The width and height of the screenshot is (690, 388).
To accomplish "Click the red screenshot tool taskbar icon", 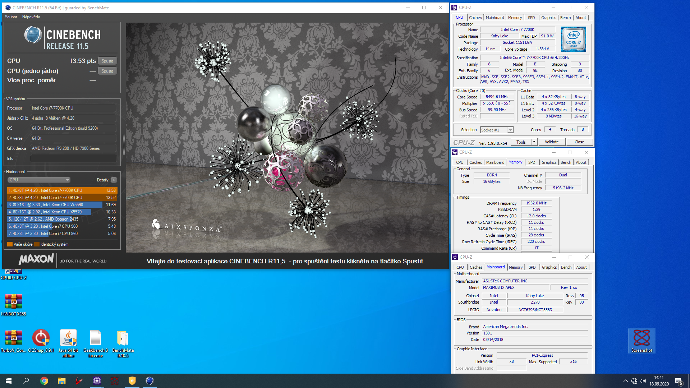I will click(x=115, y=381).
